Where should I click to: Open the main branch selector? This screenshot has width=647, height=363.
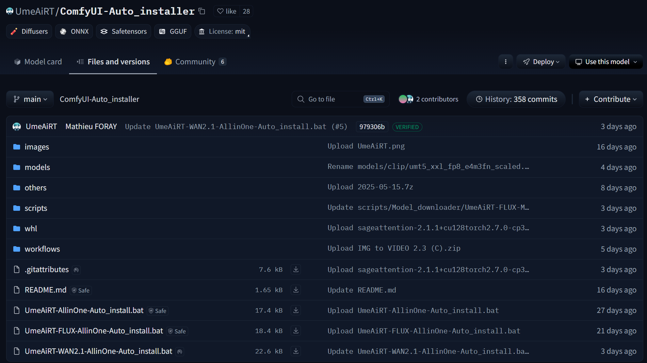(x=30, y=99)
